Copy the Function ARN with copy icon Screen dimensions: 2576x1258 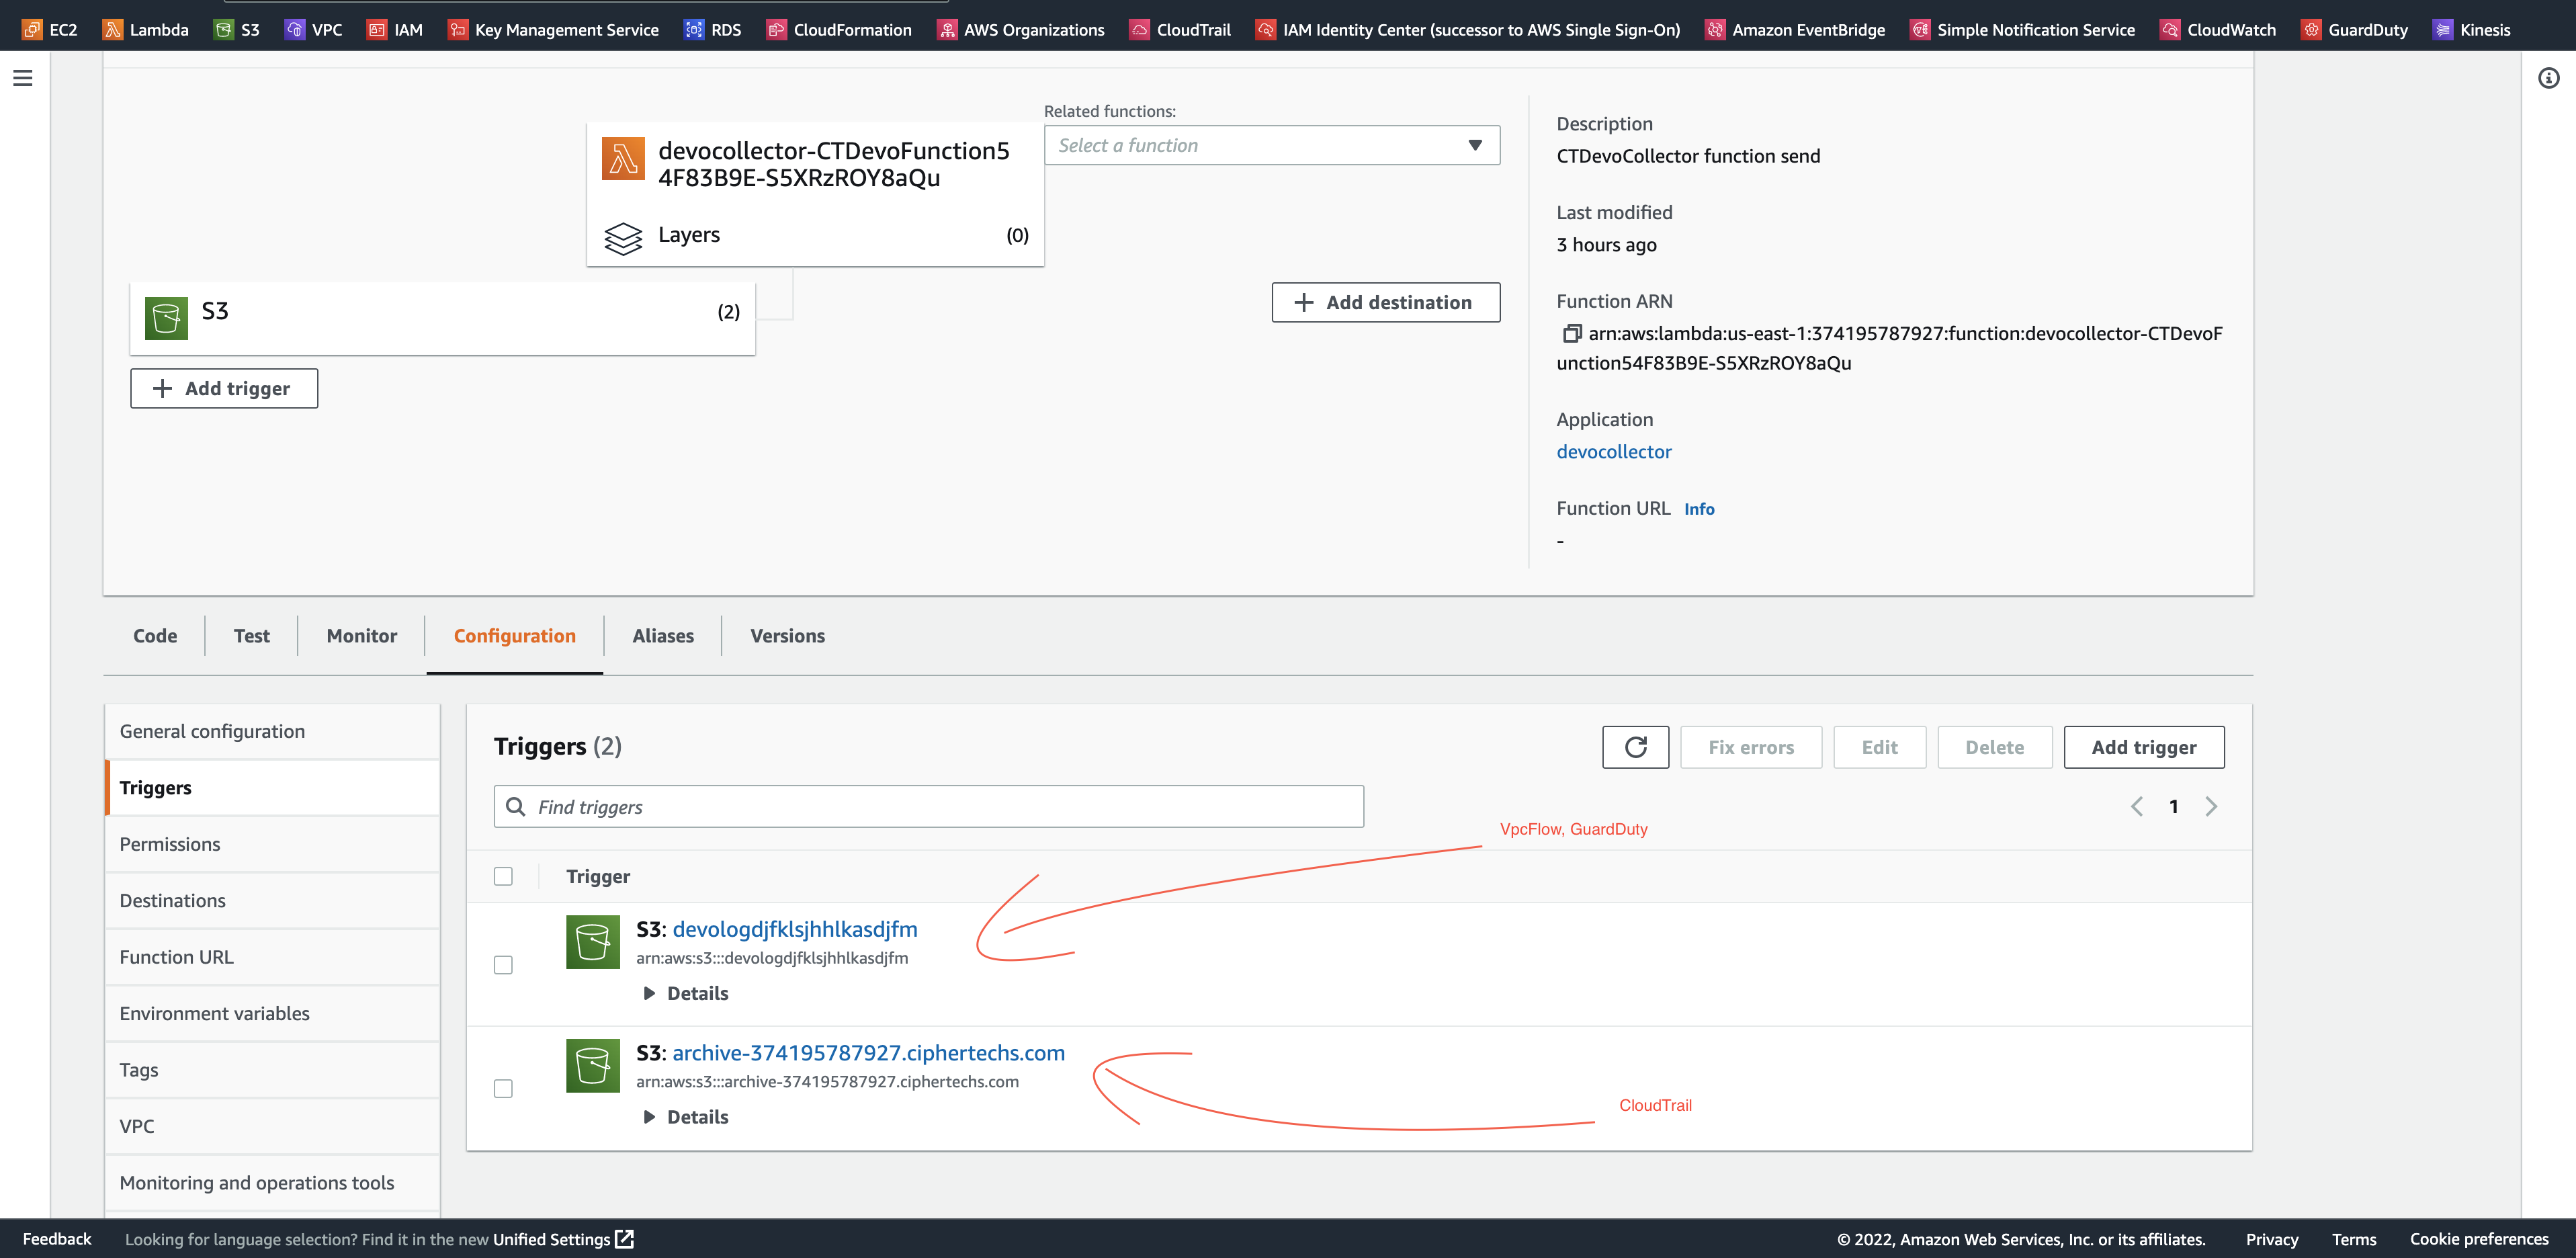[1571, 333]
